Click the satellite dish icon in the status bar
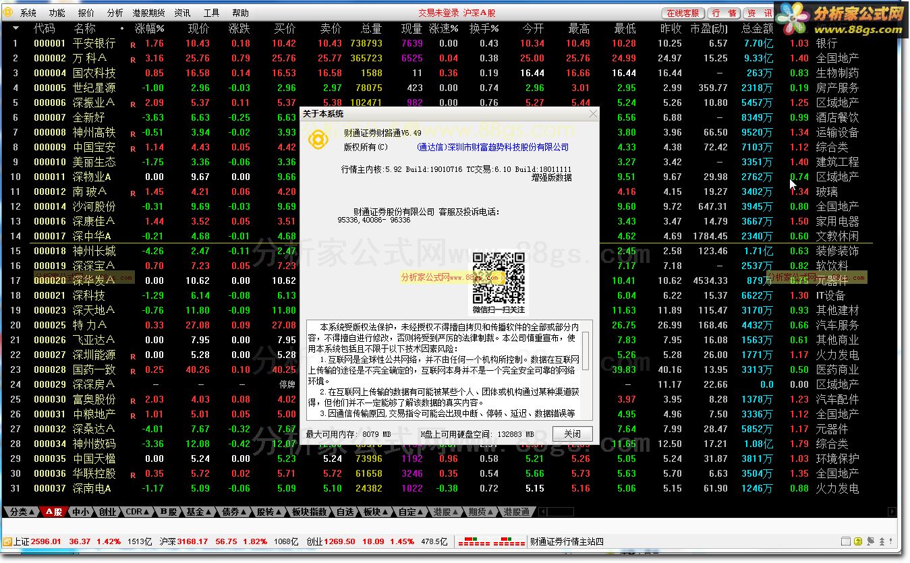Screen dimensions: 910x563 870,541
